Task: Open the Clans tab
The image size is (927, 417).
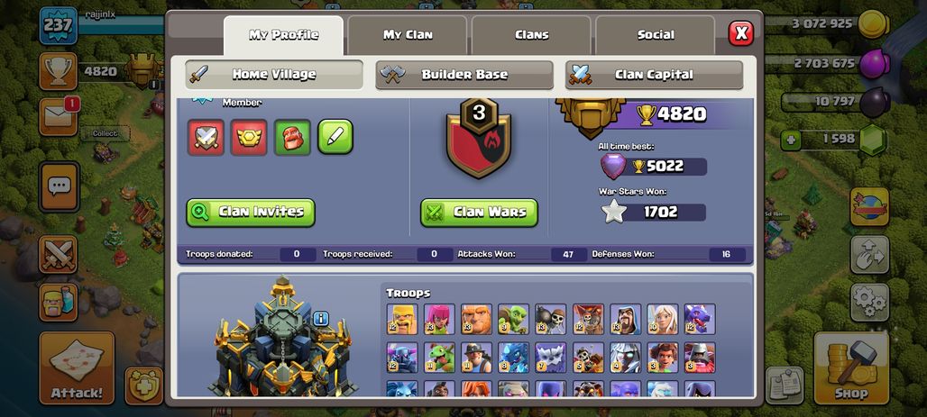Action: (531, 35)
